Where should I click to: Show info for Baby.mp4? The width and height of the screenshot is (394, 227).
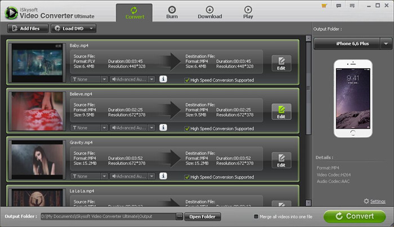(x=163, y=79)
